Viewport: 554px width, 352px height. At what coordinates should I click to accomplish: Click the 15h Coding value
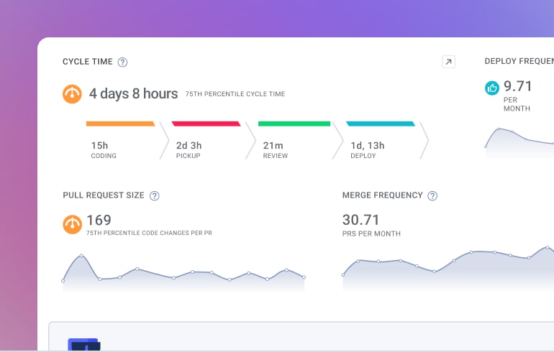[x=99, y=145]
